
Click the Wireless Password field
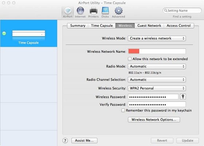[153, 97]
